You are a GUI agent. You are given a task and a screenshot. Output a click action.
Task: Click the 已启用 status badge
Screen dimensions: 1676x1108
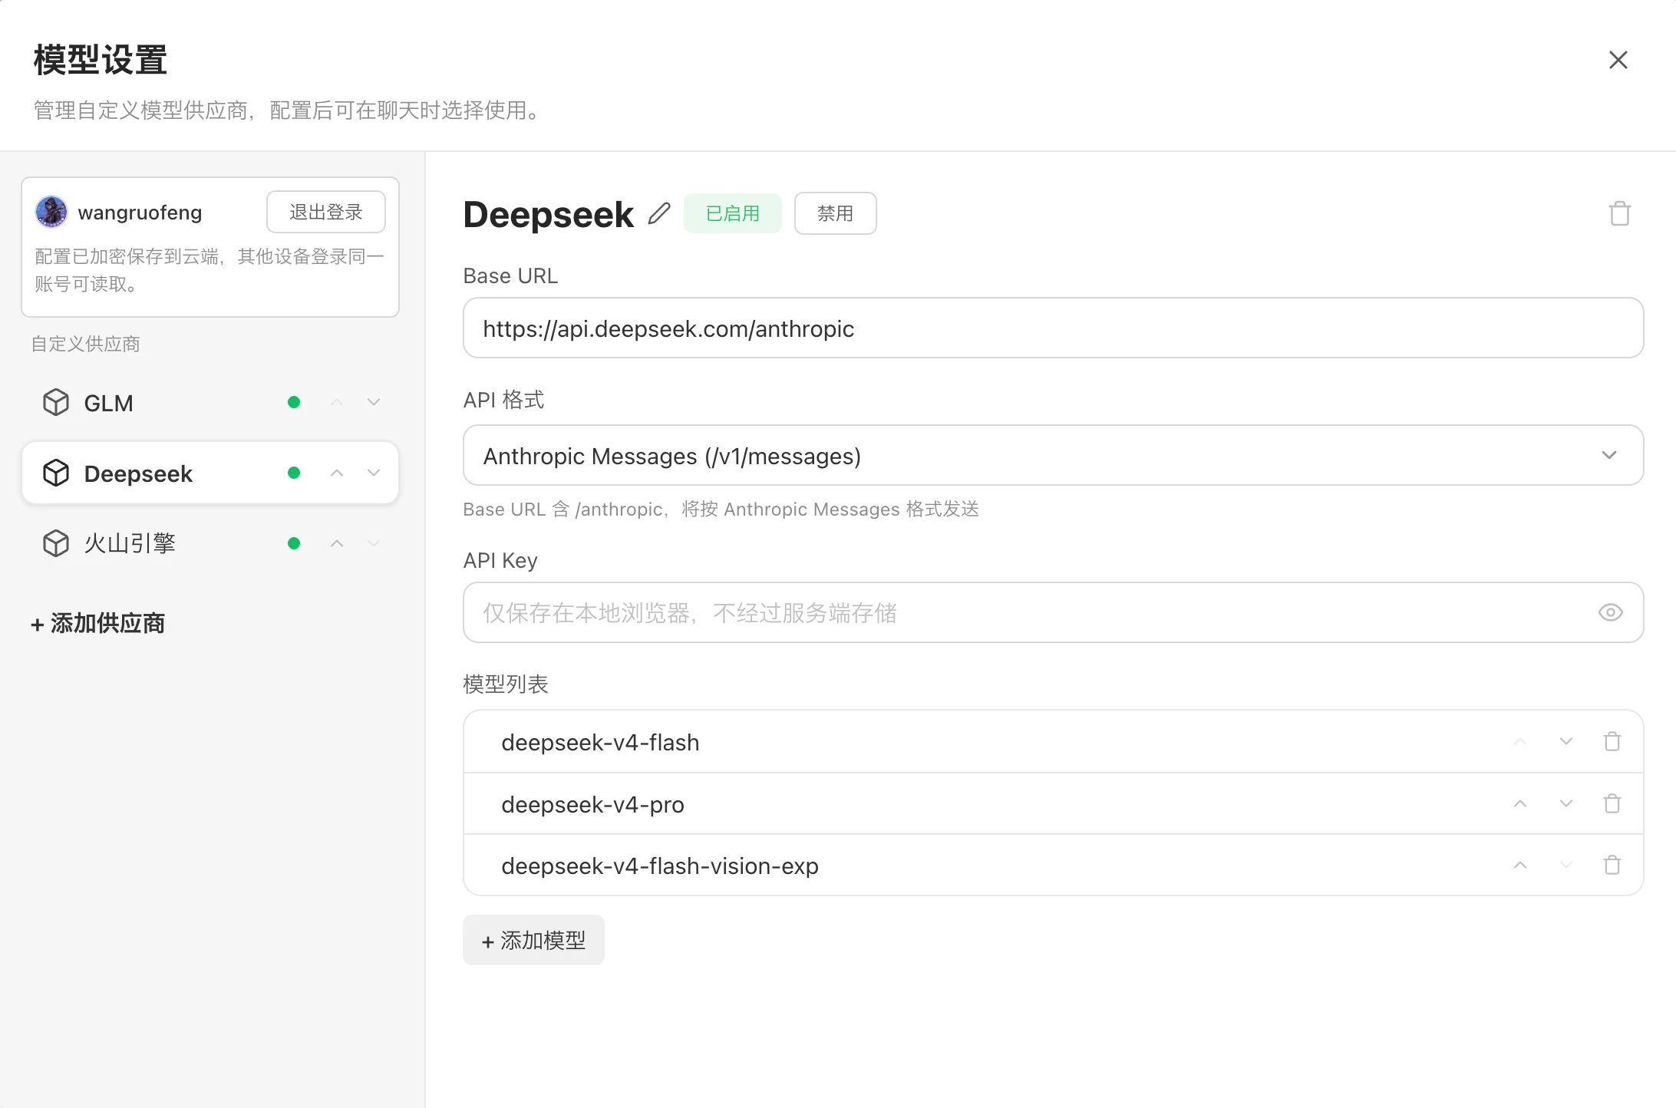[x=733, y=213]
